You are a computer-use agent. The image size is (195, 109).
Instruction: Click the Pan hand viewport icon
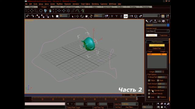point(162,107)
